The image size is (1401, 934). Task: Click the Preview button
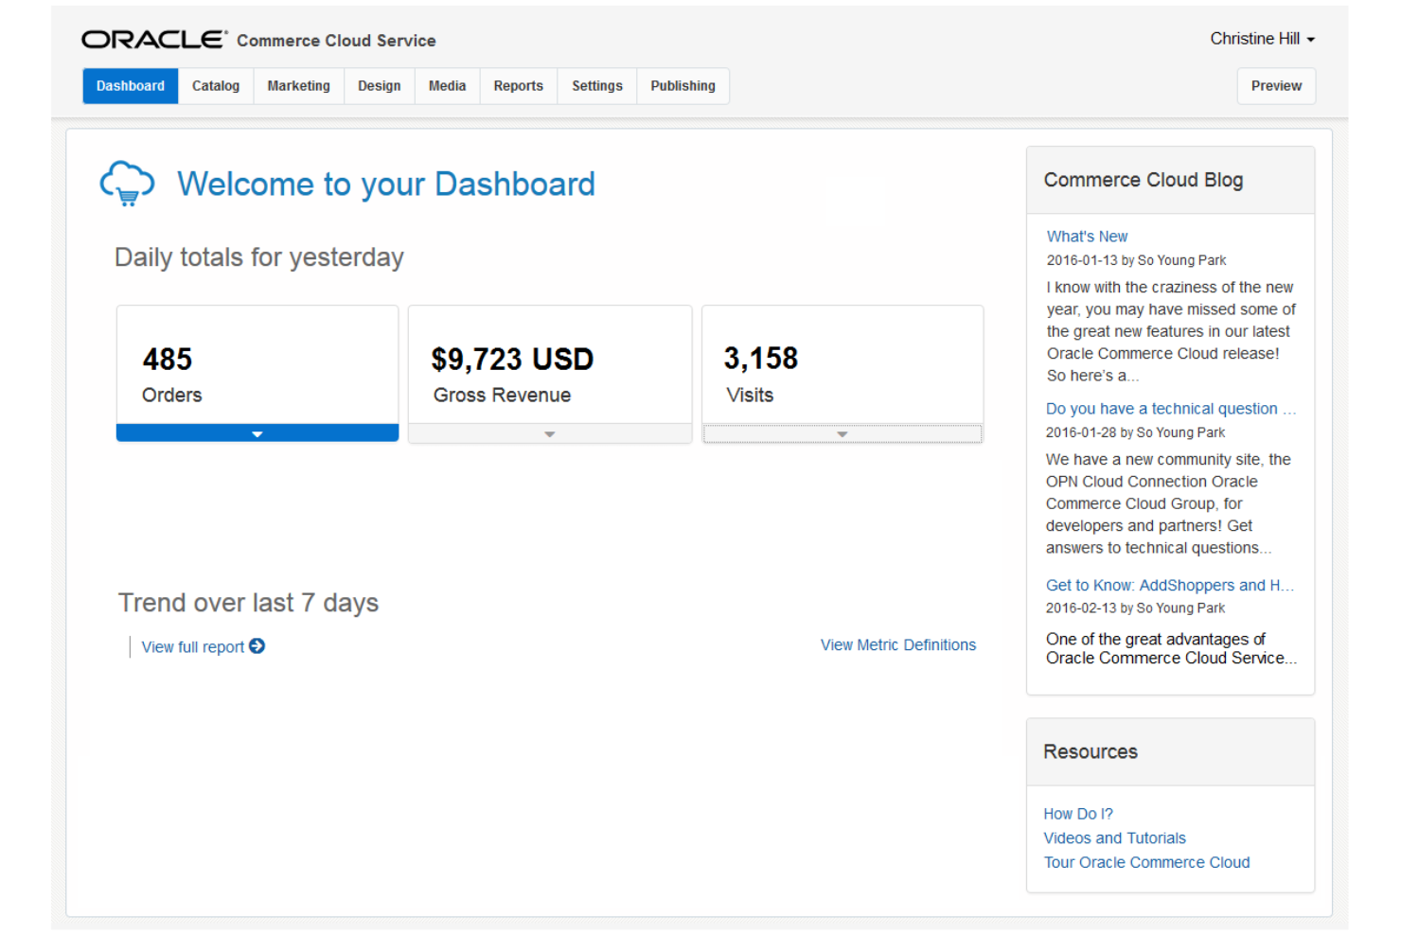coord(1277,86)
